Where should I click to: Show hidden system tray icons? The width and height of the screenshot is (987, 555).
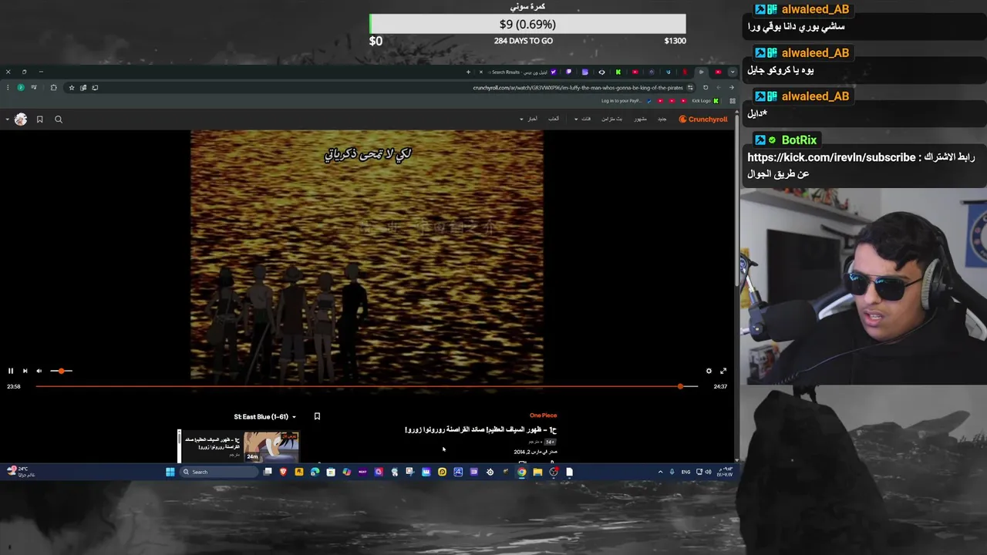click(x=660, y=472)
